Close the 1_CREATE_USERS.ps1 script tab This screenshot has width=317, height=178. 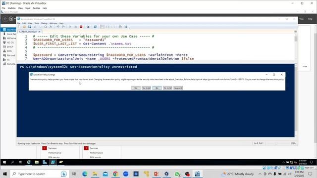coord(40,32)
